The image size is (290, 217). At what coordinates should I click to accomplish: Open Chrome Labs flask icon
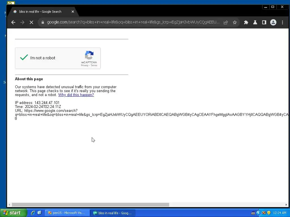pos(255,23)
